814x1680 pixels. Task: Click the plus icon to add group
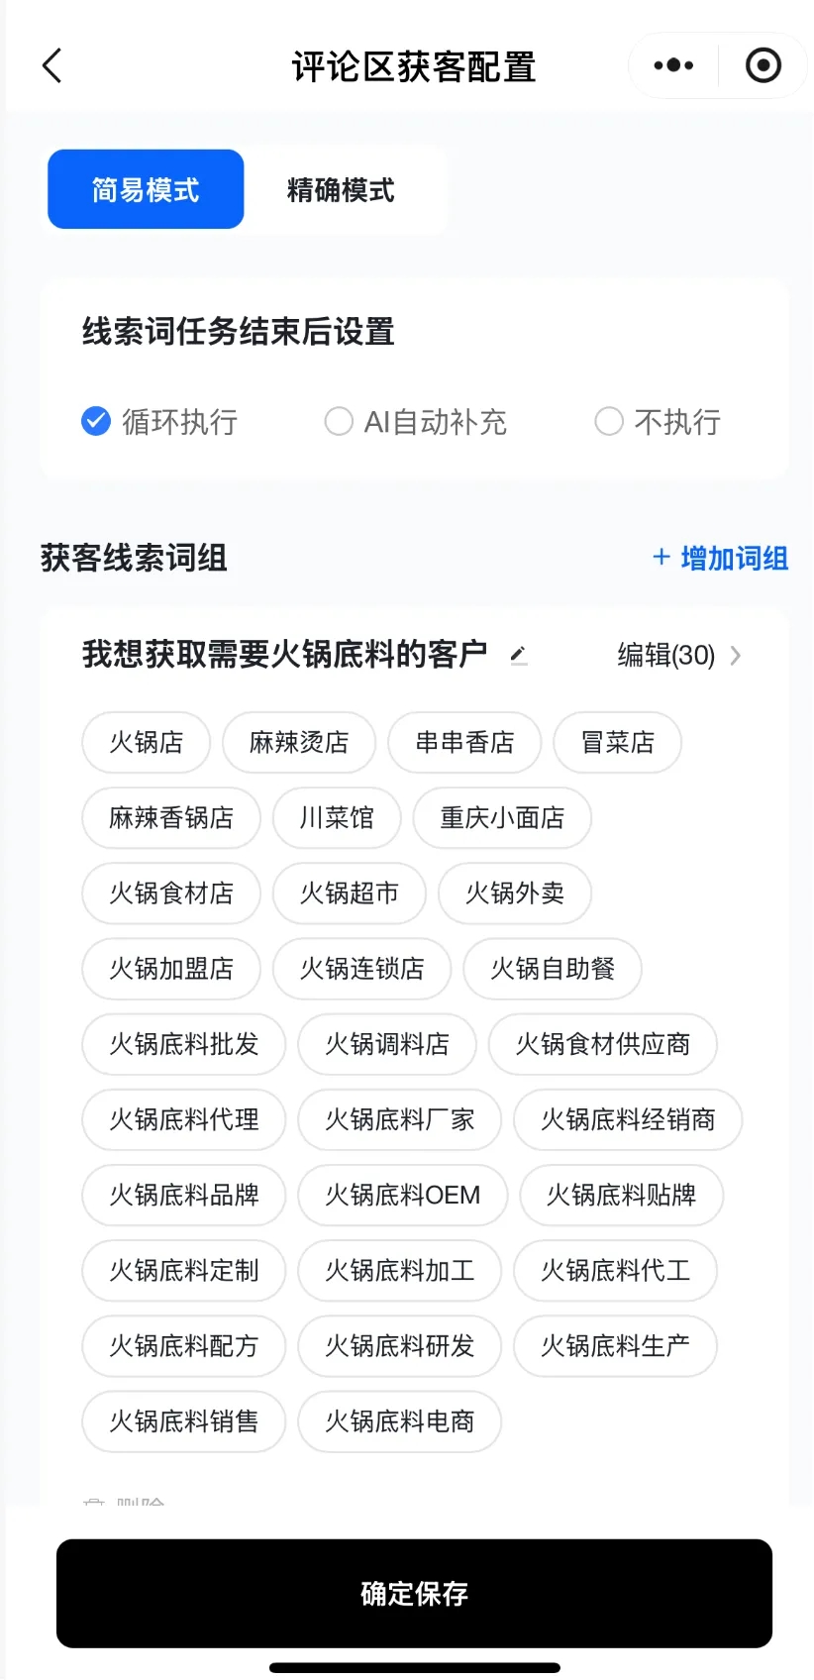pyautogui.click(x=661, y=558)
